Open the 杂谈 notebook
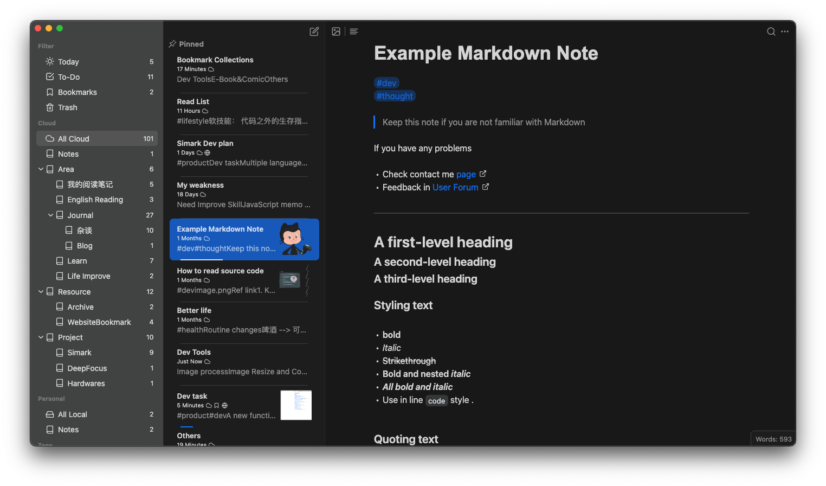This screenshot has height=486, width=826. pyautogui.click(x=97, y=230)
